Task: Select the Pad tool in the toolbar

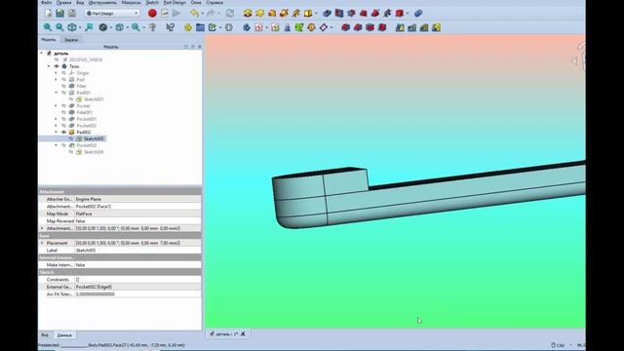Action: (248, 13)
